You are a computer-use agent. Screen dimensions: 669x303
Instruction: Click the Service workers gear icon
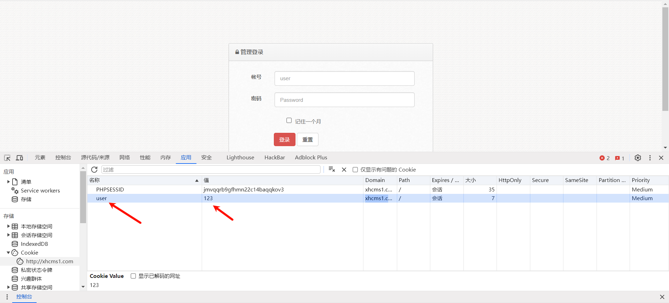tap(15, 190)
